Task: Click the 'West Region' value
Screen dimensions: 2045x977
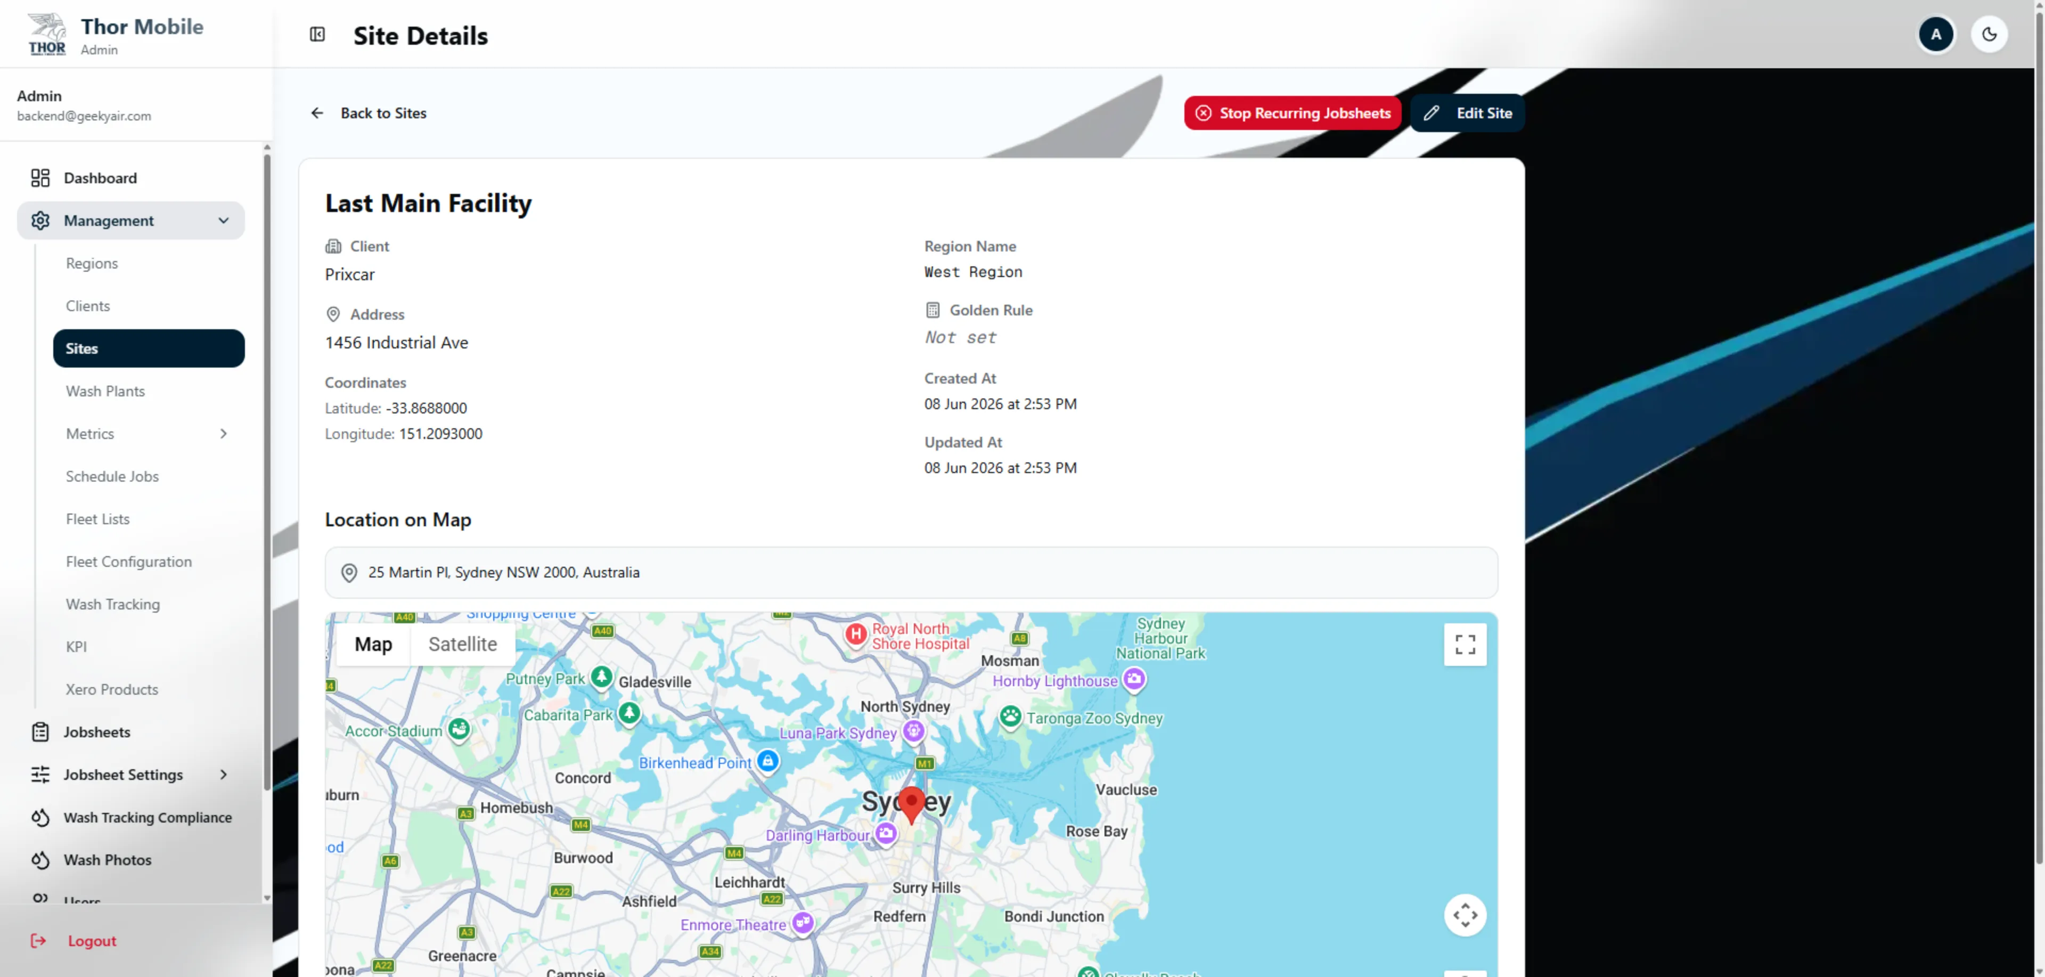Action: [x=974, y=272]
